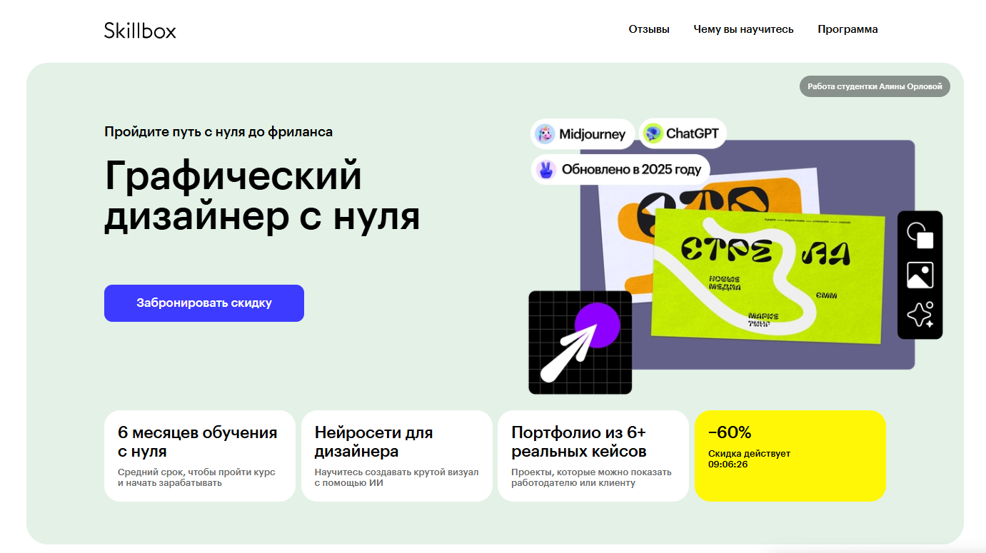Click the Научитесь создавать крутой визуал description
Viewport: 986px width, 553px height.
click(397, 477)
